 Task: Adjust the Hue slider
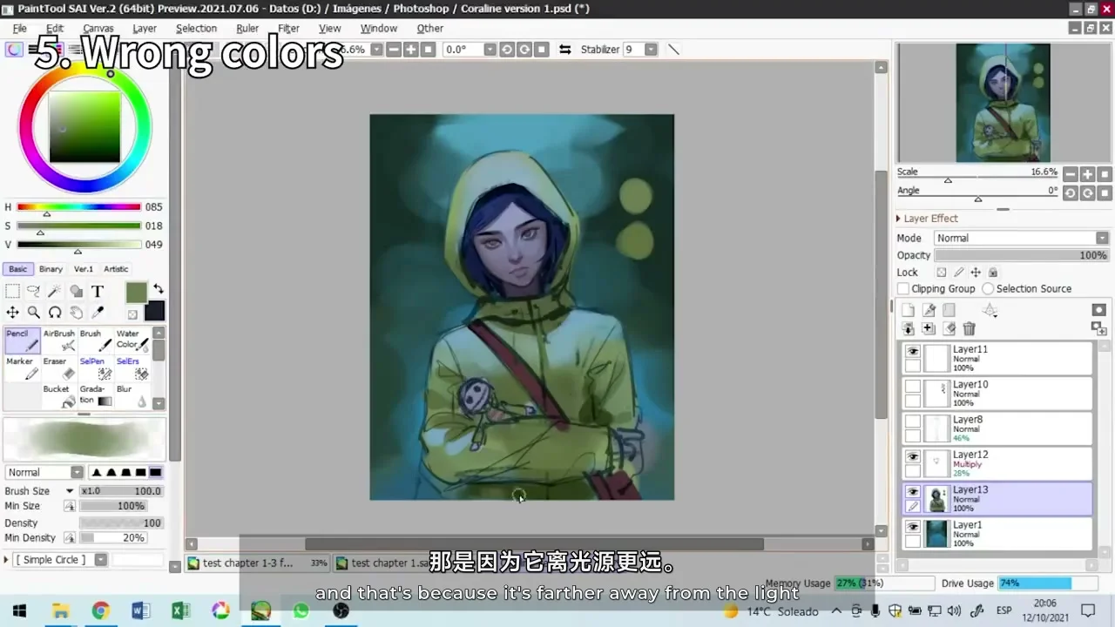(78, 207)
